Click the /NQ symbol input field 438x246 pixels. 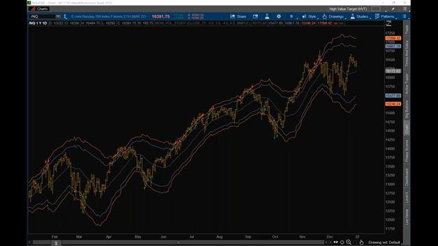pyautogui.click(x=42, y=16)
